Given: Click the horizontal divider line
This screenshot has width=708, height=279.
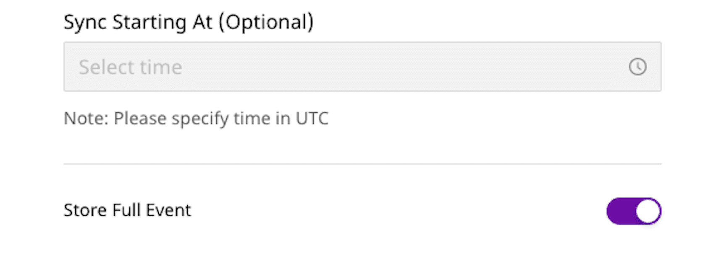Looking at the screenshot, I should point(362,164).
